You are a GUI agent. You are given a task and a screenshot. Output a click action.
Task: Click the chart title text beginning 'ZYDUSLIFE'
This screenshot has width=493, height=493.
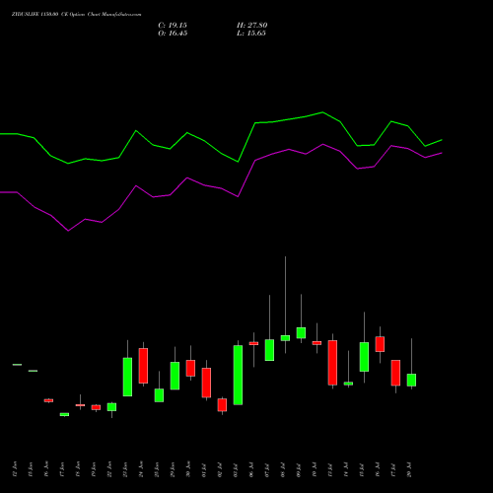pos(76,15)
